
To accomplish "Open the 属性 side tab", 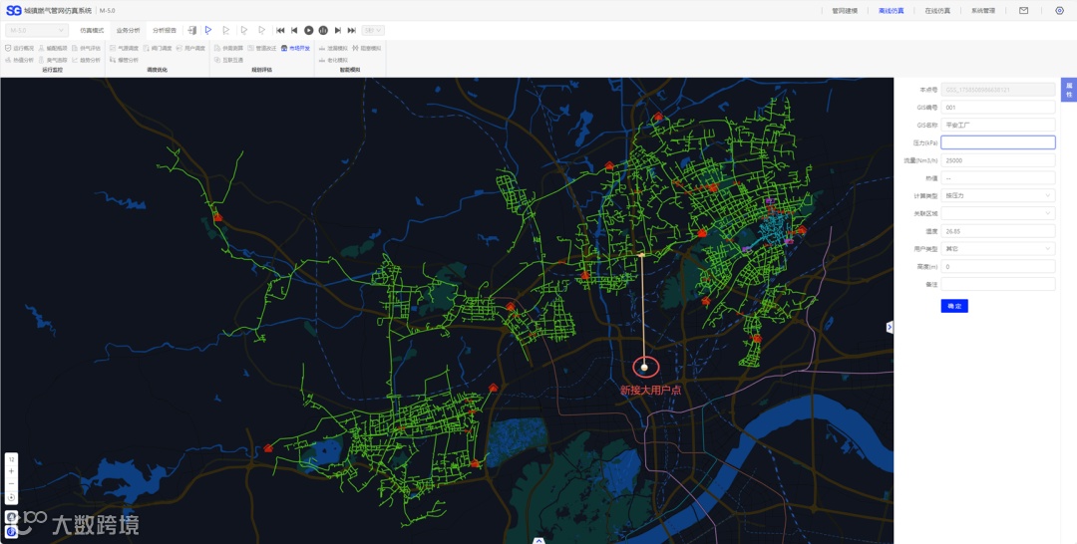I will pyautogui.click(x=1069, y=90).
